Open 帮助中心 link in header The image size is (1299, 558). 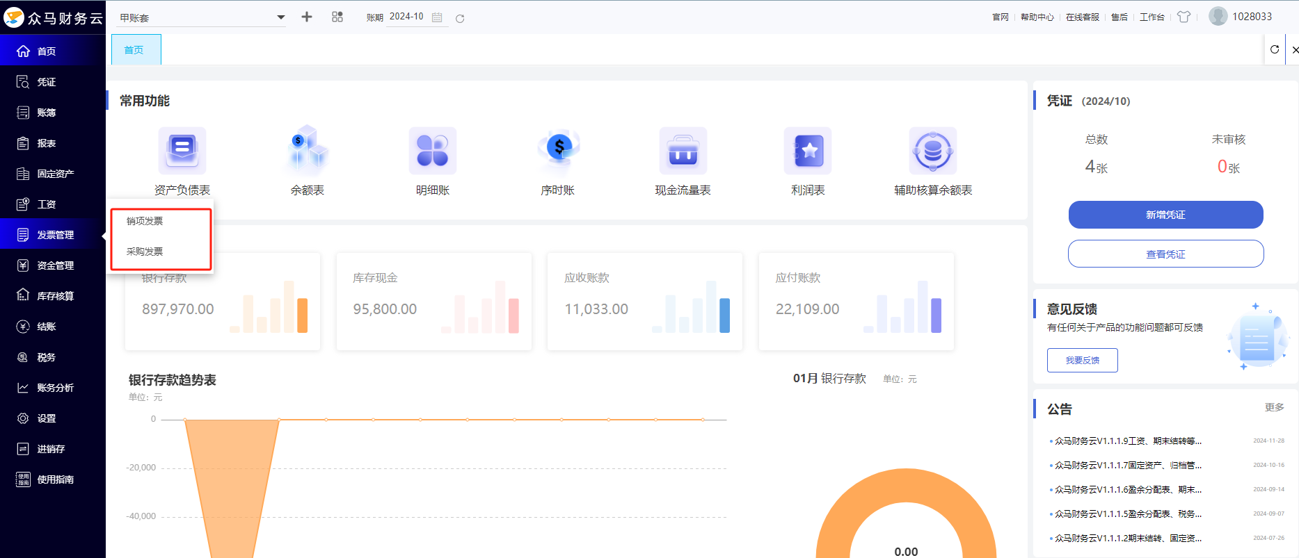coord(1037,17)
